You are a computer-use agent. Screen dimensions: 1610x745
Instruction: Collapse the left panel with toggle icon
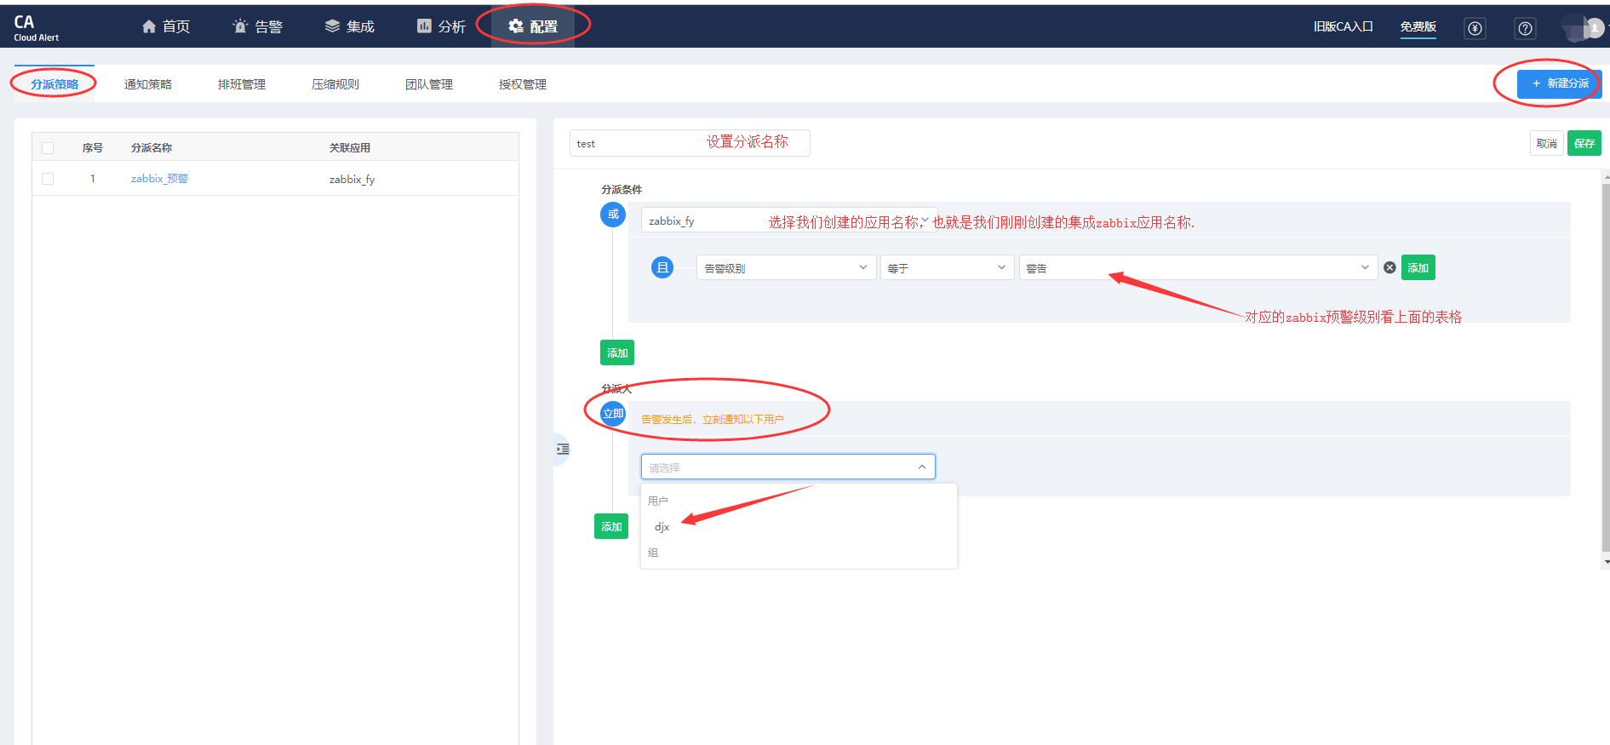(x=562, y=449)
